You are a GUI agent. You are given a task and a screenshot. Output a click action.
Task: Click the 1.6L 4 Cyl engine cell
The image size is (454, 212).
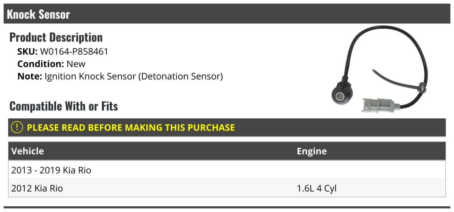pyautogui.click(x=317, y=188)
